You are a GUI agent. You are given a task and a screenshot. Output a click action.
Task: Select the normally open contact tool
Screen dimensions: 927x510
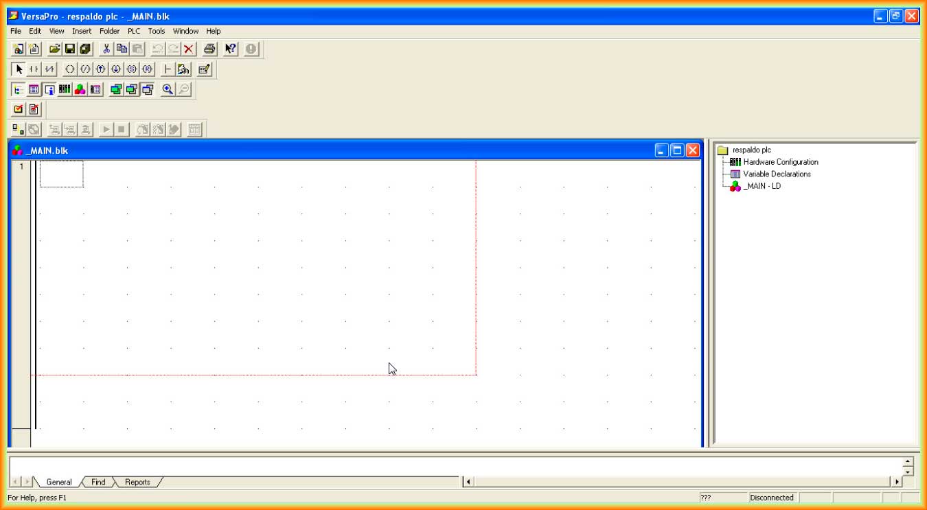point(34,69)
